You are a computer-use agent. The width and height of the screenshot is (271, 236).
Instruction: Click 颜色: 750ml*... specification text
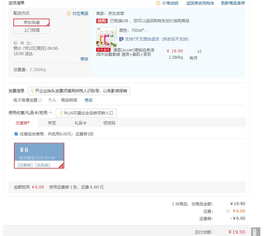133,31
